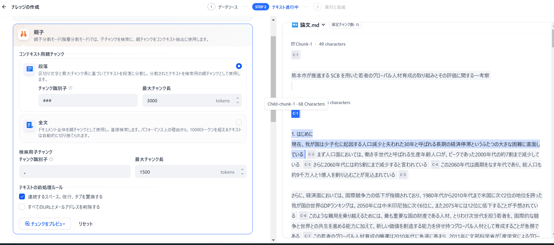Image resolution: width=554 pixels, height=245 pixels.
Task: Click the 全文 full-document icon
Action: pos(30,125)
